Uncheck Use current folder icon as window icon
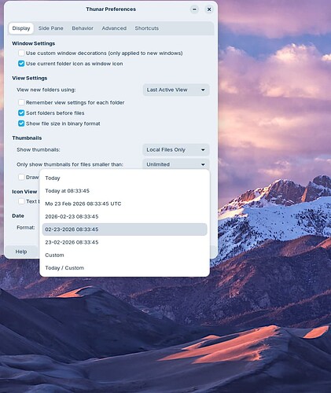 21,64
